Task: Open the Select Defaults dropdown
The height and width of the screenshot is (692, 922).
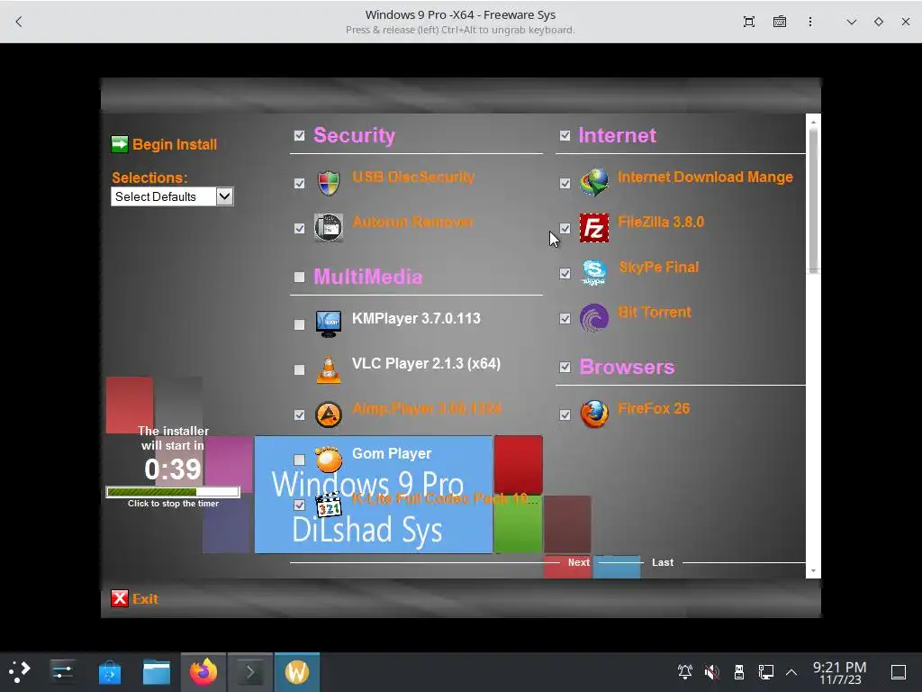Action: click(172, 196)
